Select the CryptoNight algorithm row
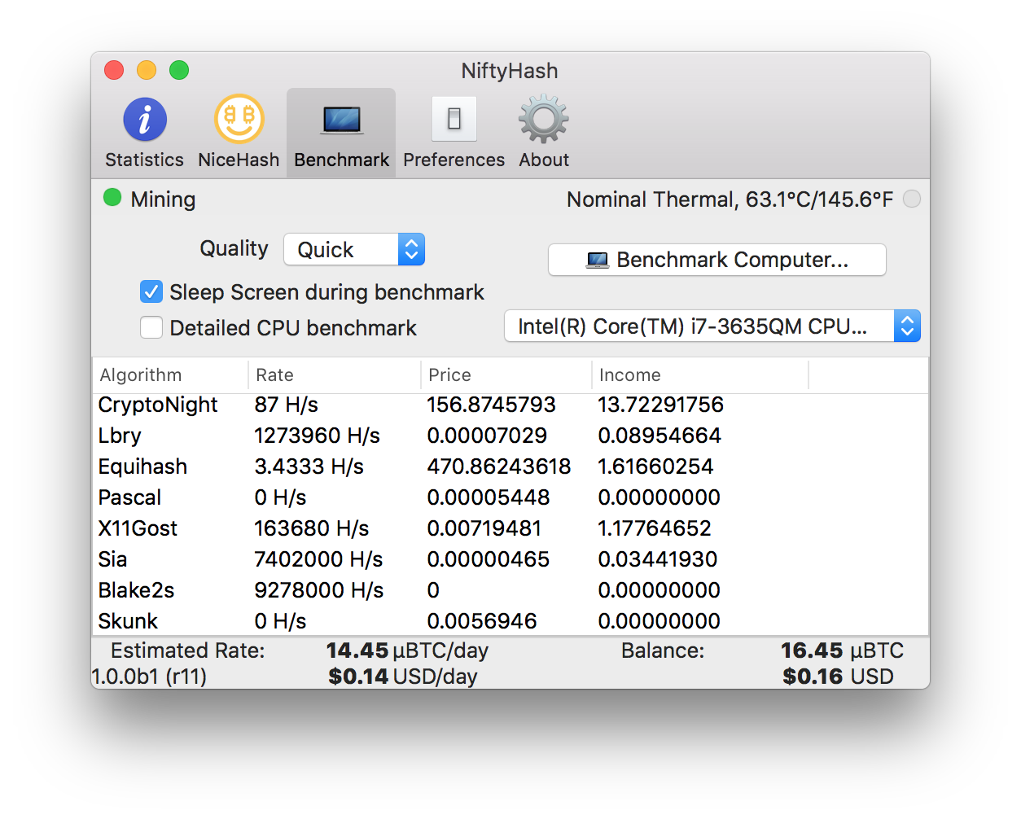This screenshot has height=819, width=1021. [511, 405]
